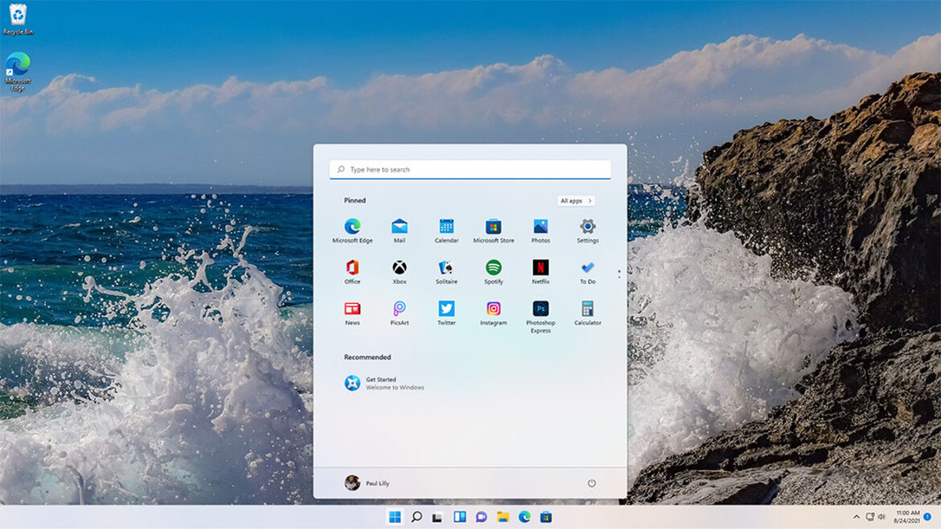
Task: Open File Explorer from the taskbar
Action: pyautogui.click(x=503, y=517)
